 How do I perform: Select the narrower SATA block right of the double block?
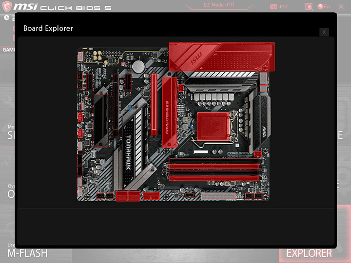[x=151, y=196]
